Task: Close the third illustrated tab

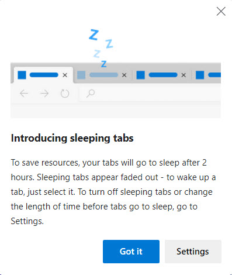Action: coord(183,75)
